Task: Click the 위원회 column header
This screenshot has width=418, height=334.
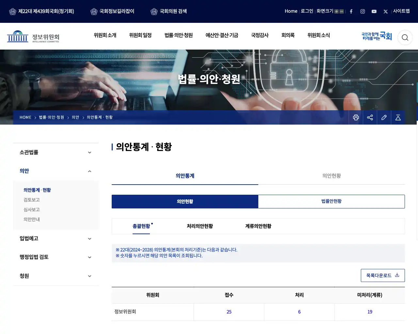Action: [x=153, y=295]
